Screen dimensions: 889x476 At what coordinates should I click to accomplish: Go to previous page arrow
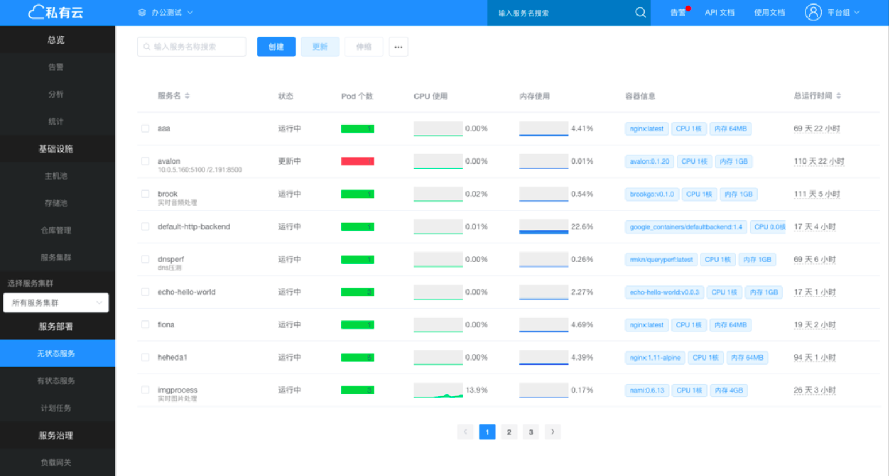465,432
